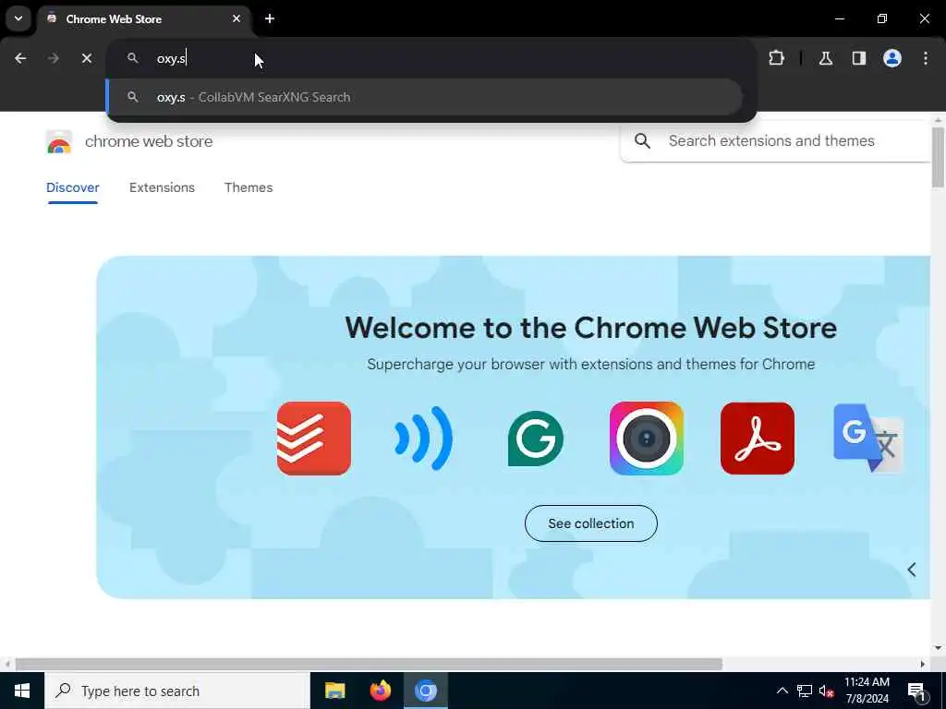Open Firefox from the taskbar
Viewport: 946px width, 709px height.
click(x=380, y=691)
